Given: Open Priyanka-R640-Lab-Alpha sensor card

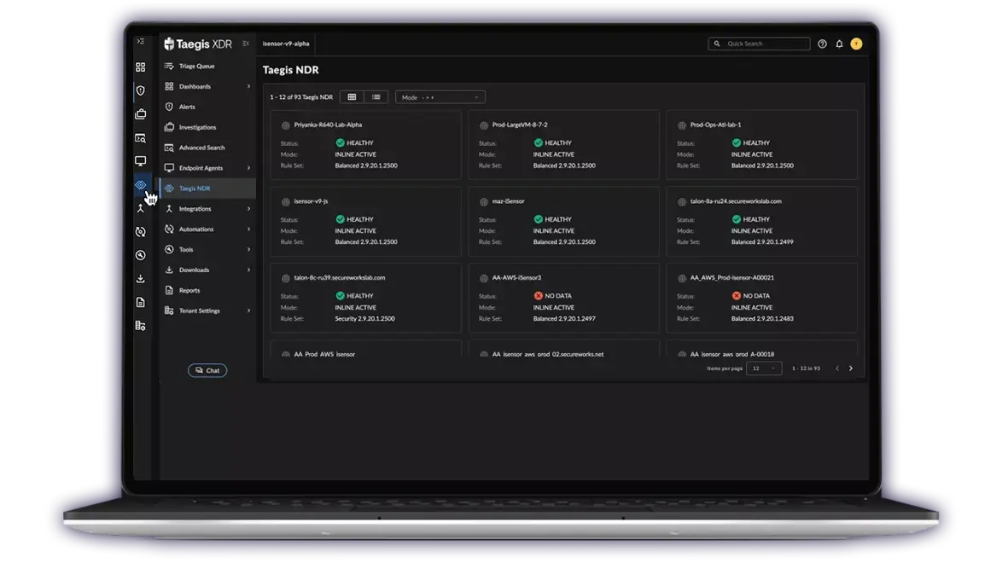Looking at the screenshot, I should [365, 145].
